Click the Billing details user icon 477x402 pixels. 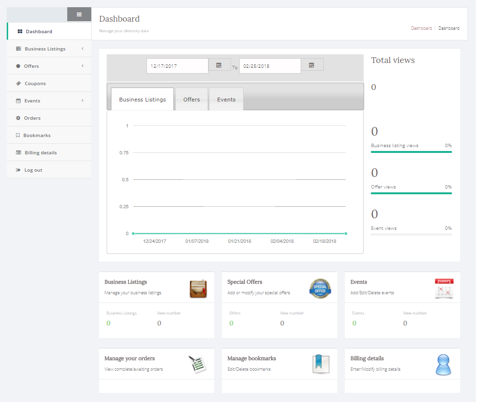[444, 364]
